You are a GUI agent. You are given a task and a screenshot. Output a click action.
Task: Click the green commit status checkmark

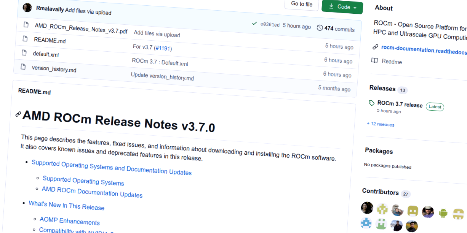254,24
